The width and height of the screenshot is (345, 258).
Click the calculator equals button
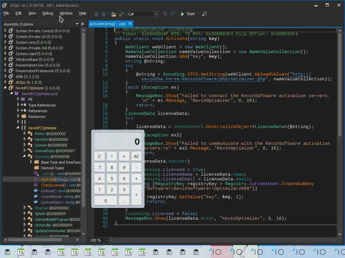[136, 195]
